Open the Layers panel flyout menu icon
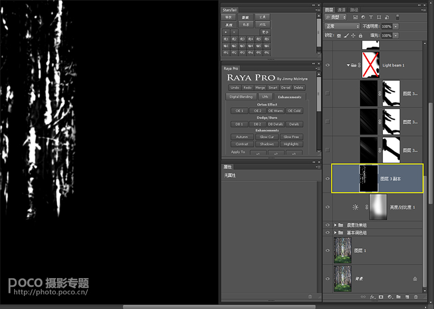Viewport: 434px width, 309px height. [424, 10]
